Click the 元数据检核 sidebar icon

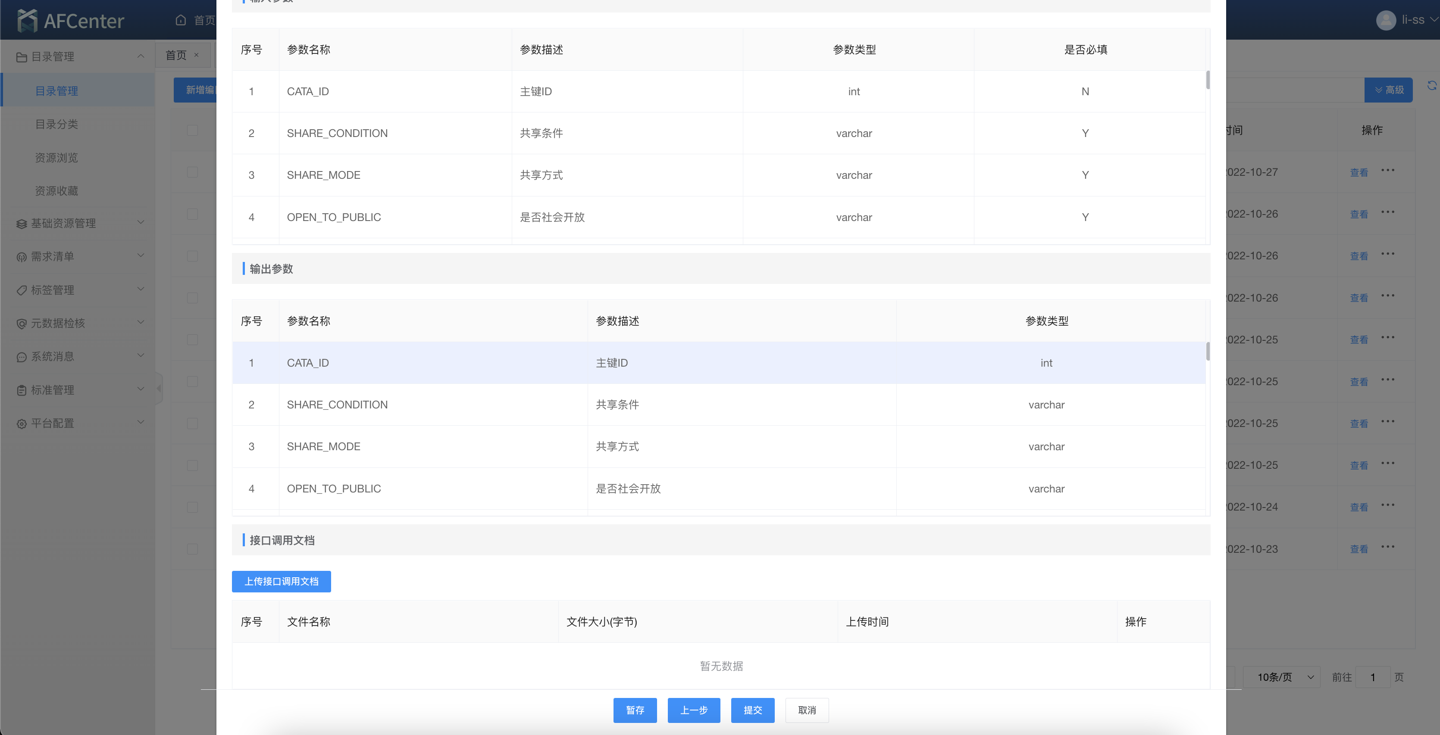(21, 324)
